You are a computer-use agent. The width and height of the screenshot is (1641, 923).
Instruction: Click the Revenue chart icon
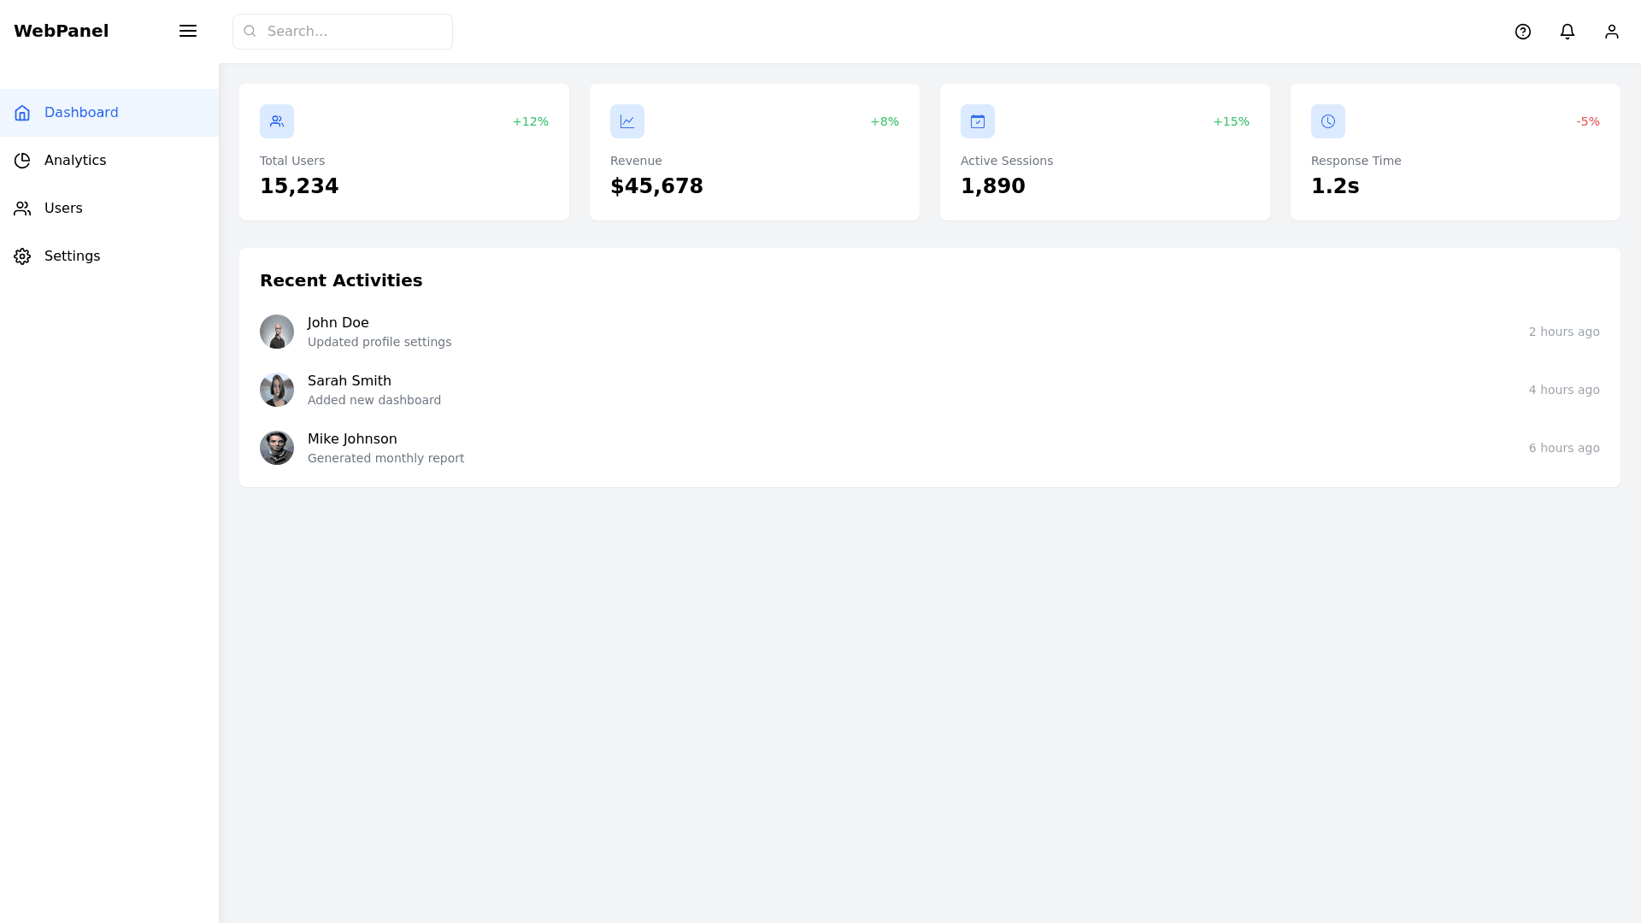[x=627, y=121]
